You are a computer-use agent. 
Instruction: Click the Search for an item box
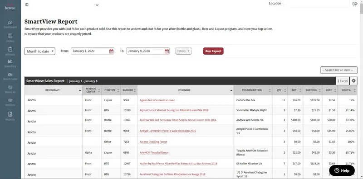click(x=339, y=70)
